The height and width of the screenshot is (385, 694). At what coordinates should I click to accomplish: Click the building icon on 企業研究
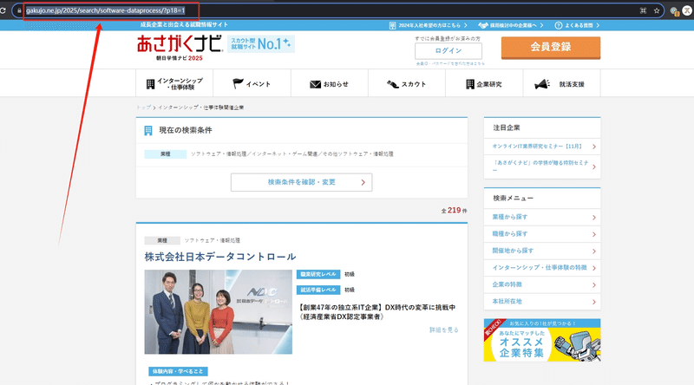[x=470, y=84]
